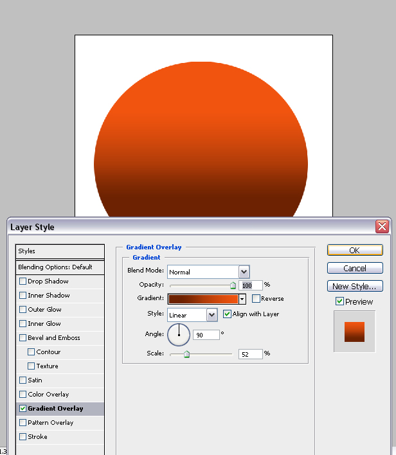Enable the Bevel and Emboss checkbox
The width and height of the screenshot is (396, 455).
click(x=22, y=338)
